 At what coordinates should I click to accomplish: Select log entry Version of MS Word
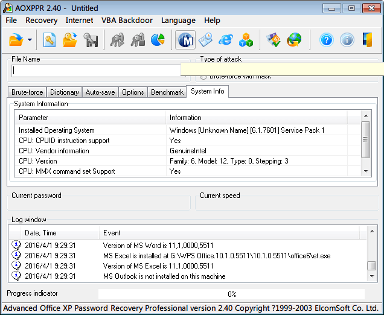pos(188,245)
